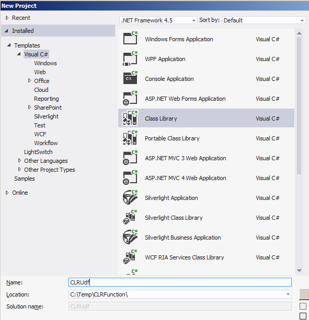Choose the ASP.NET MVC 4 Web Application name

[x=186, y=178]
